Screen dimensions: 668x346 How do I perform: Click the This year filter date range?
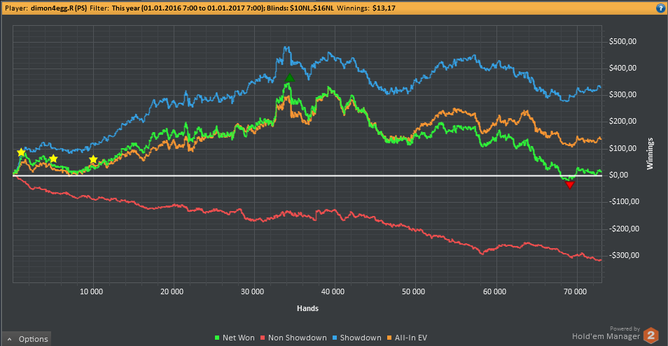click(188, 8)
